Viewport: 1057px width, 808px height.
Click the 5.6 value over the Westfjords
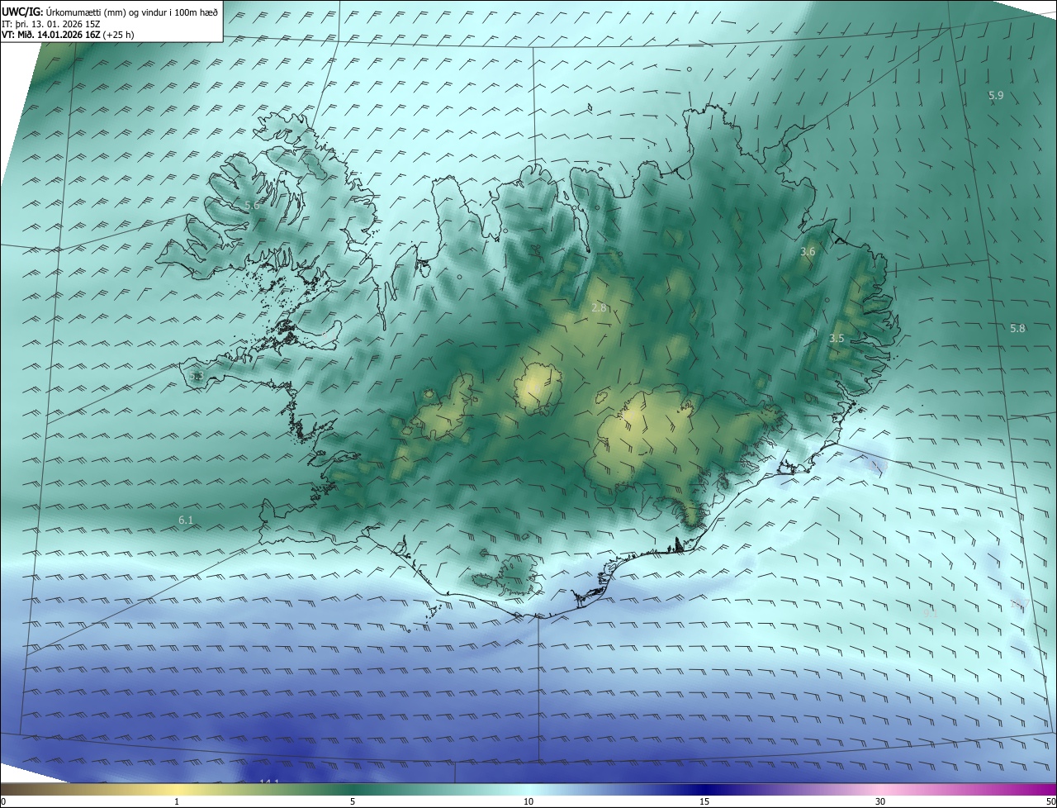(x=252, y=205)
